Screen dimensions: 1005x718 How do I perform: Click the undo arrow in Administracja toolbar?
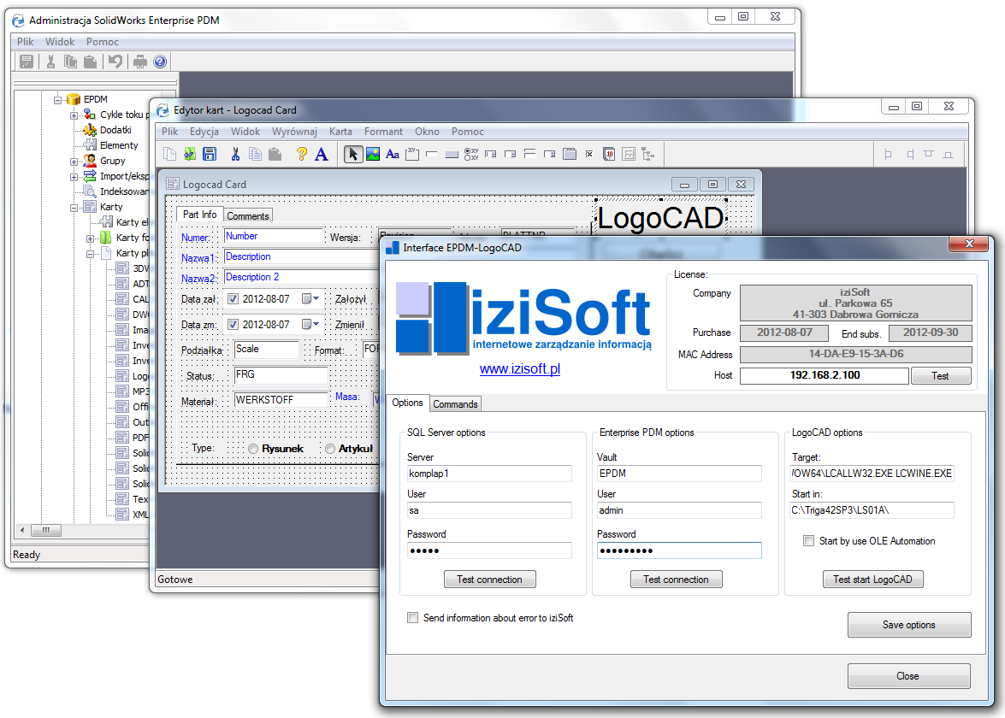115,62
